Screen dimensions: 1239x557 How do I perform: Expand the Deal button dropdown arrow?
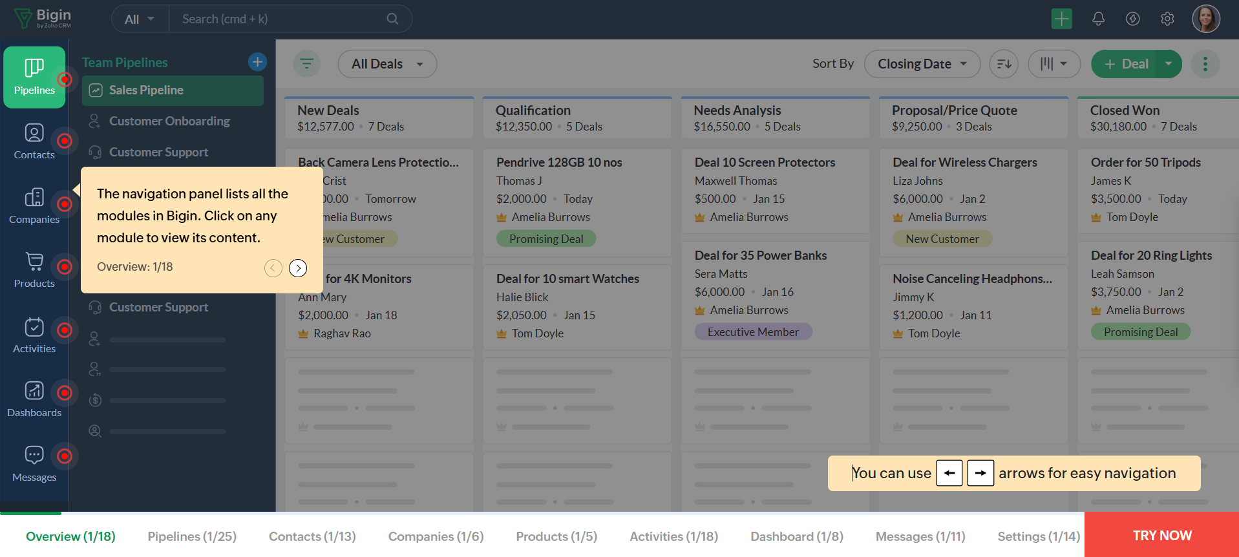pyautogui.click(x=1169, y=64)
